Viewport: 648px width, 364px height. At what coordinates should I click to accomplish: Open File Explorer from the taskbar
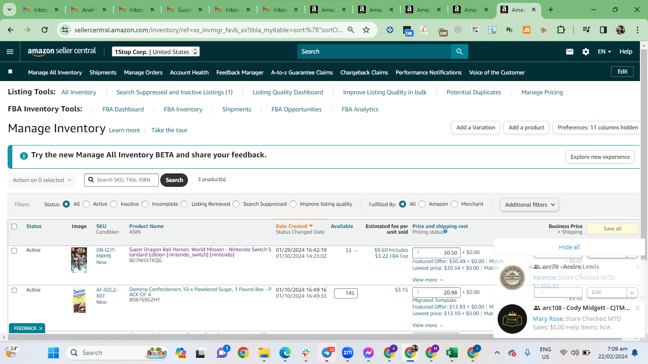pyautogui.click(x=264, y=353)
